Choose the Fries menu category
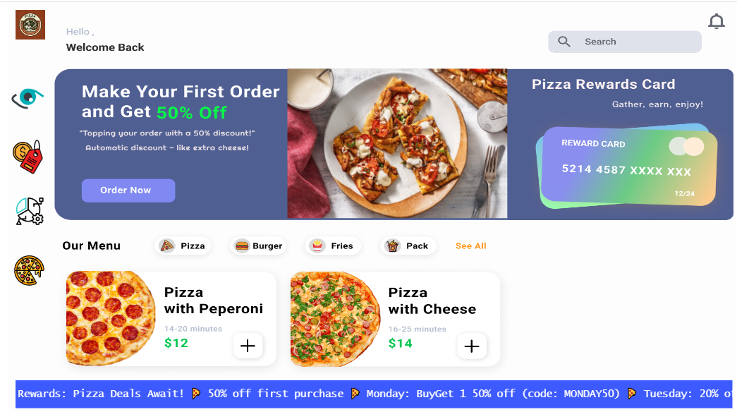The height and width of the screenshot is (412, 737). (x=333, y=246)
